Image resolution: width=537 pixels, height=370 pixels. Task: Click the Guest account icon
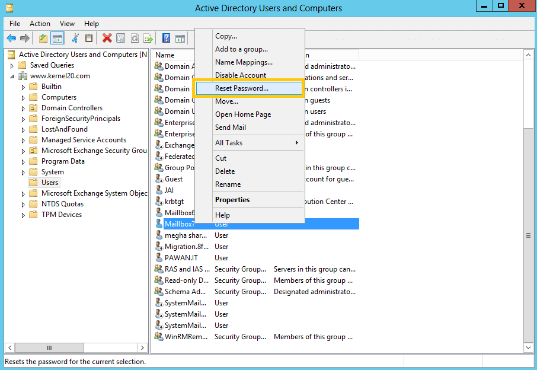click(x=159, y=178)
